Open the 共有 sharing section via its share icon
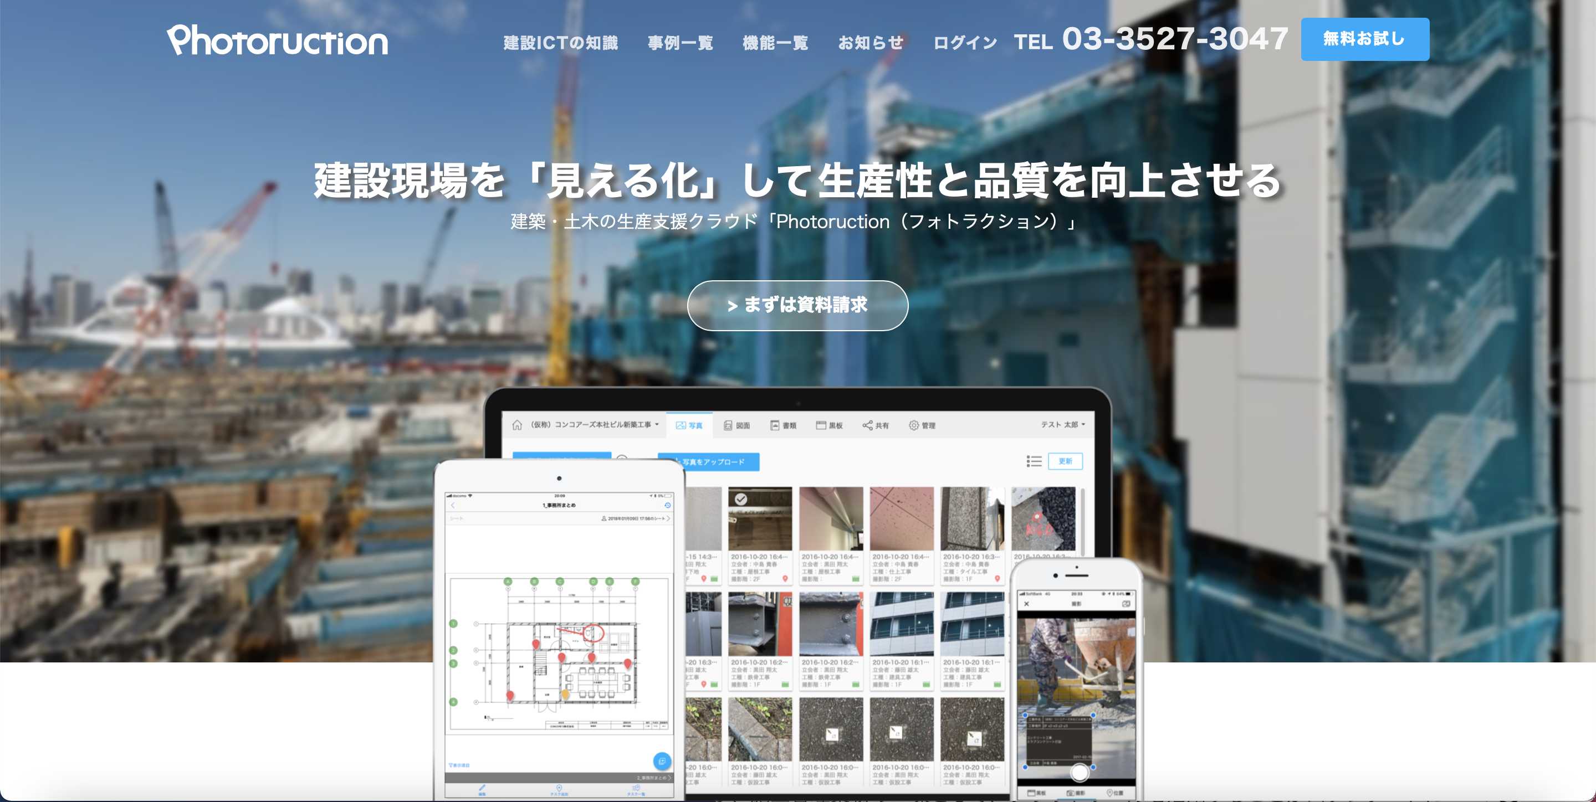 (x=868, y=425)
